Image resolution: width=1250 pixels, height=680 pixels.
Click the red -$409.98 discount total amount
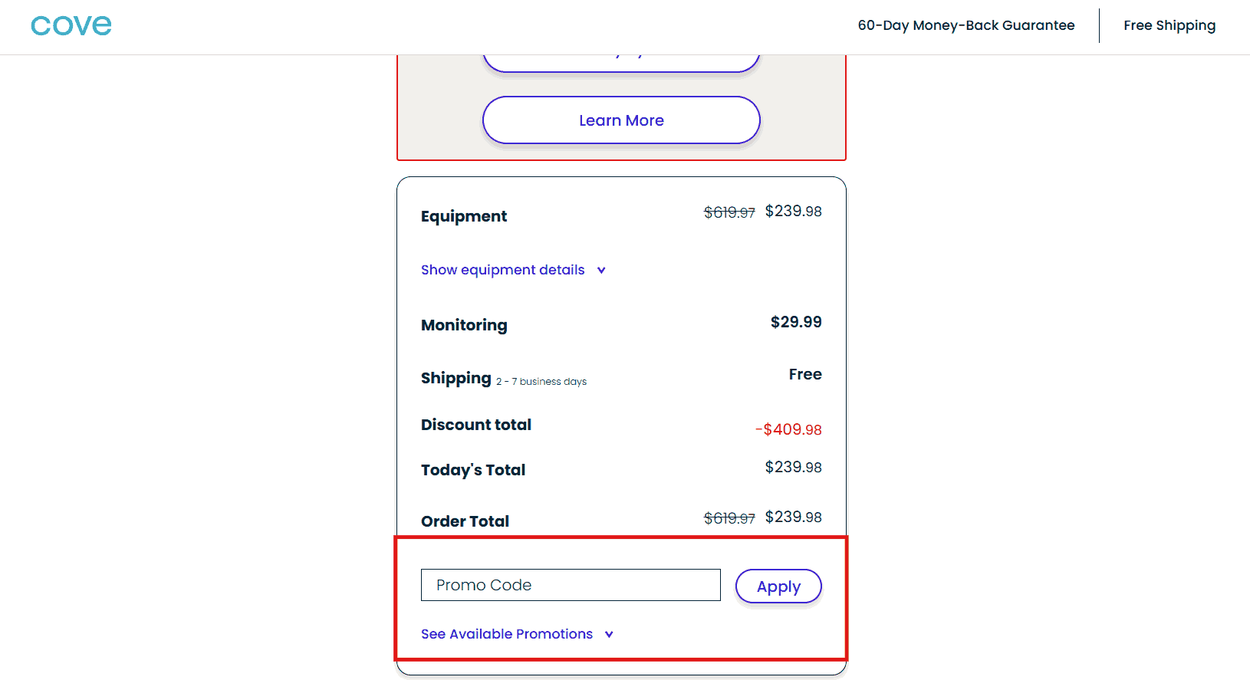coord(788,429)
